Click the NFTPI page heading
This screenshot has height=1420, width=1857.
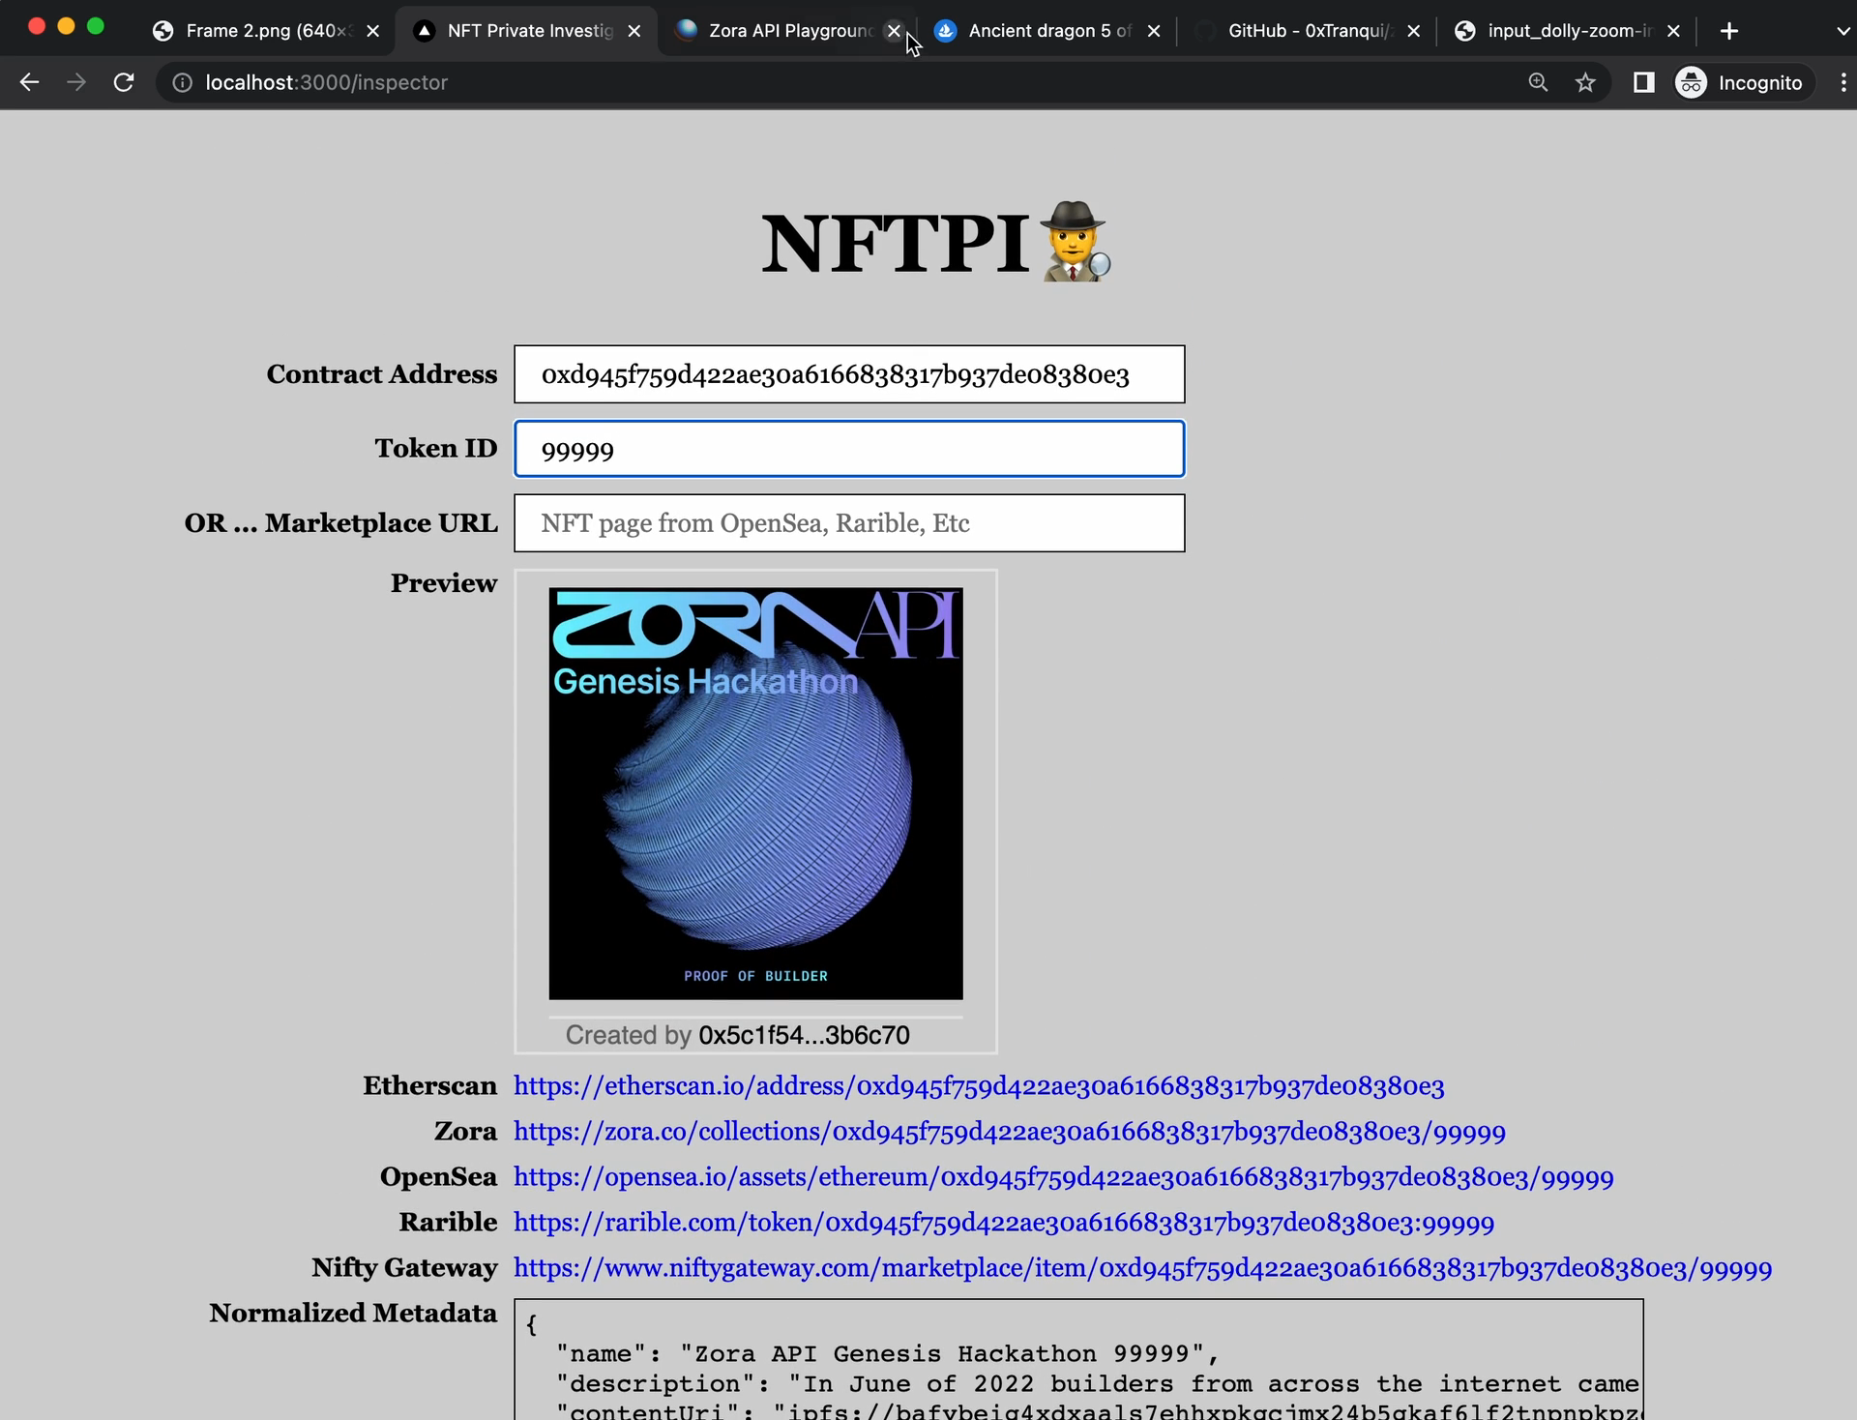point(896,244)
